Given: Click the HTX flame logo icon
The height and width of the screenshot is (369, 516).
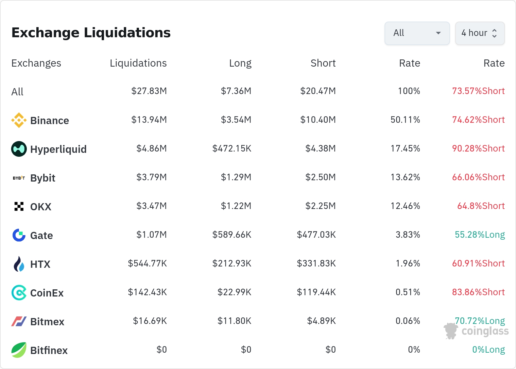Looking at the screenshot, I should tap(19, 264).
